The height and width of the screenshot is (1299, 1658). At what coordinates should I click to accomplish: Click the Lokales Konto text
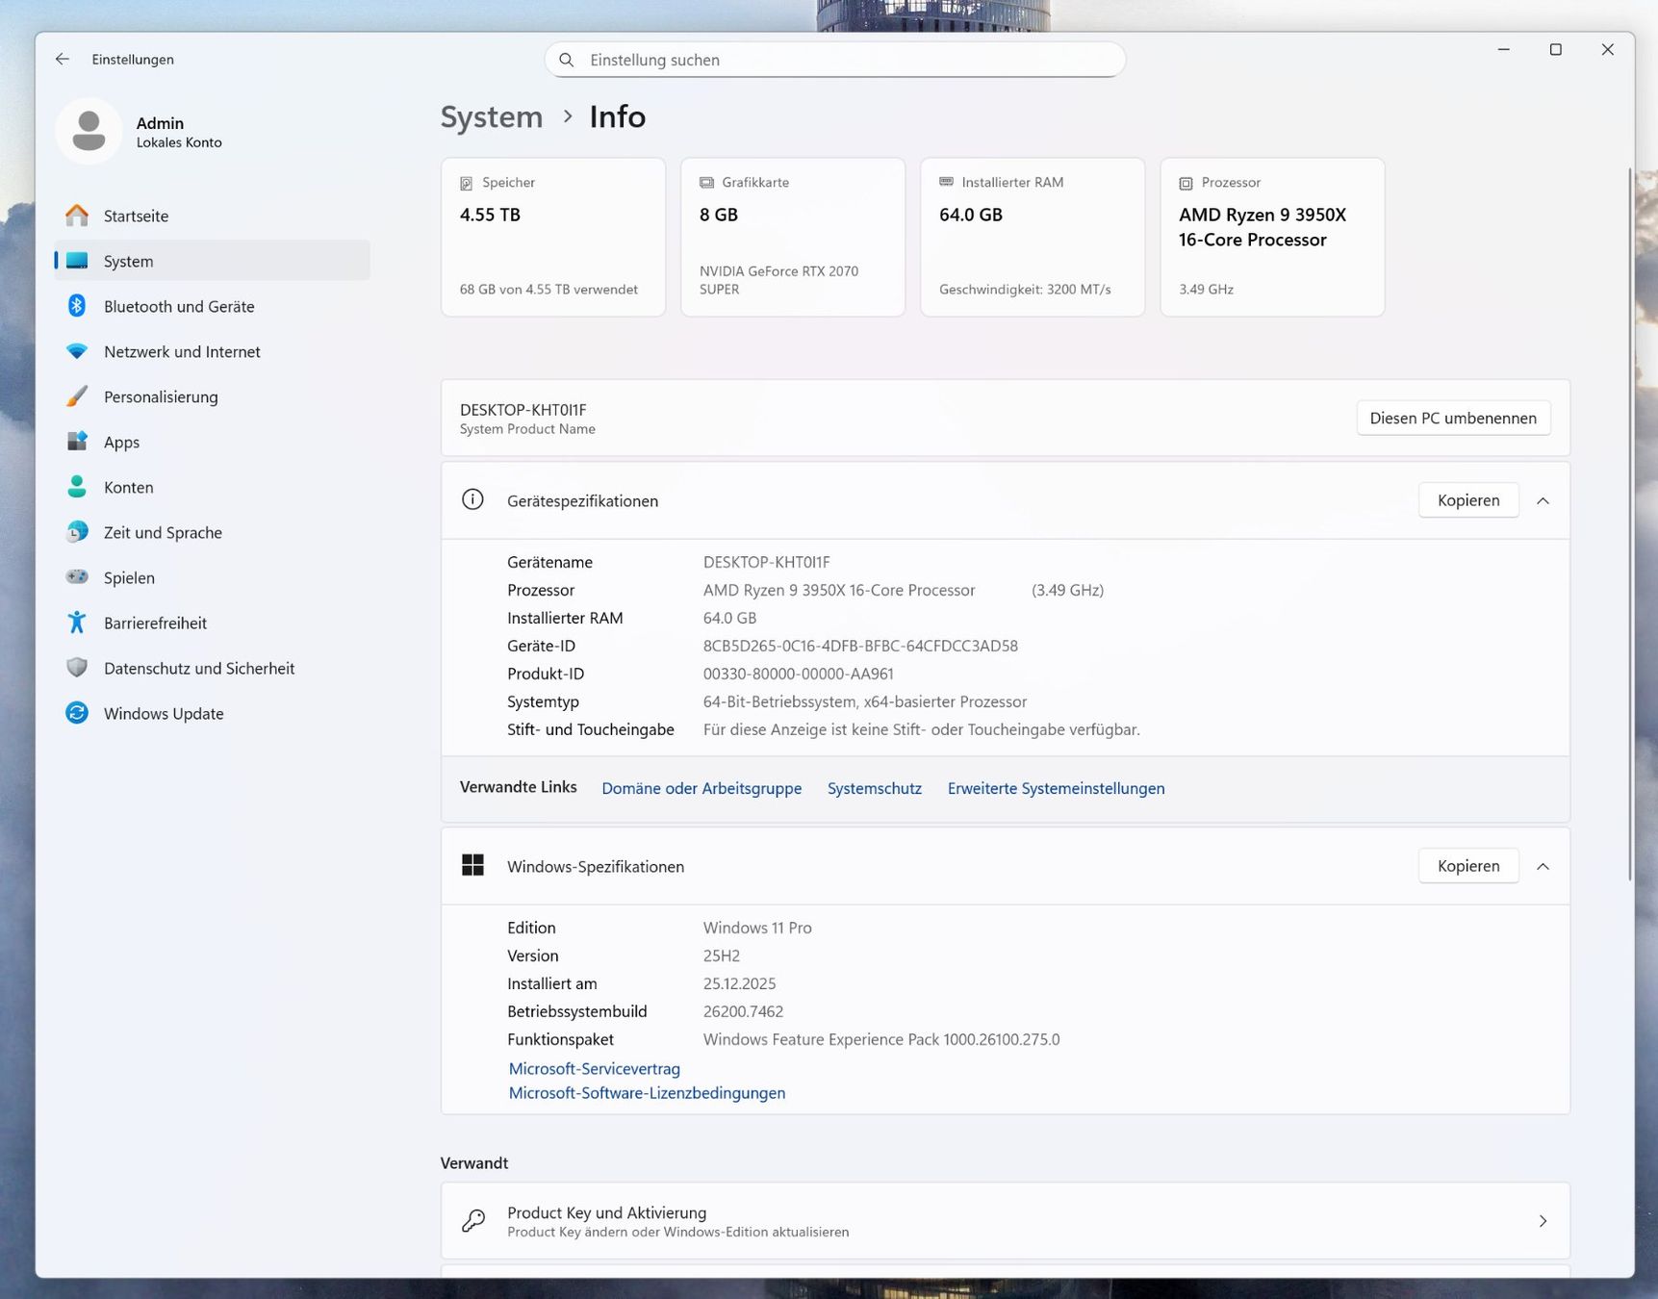tap(179, 142)
